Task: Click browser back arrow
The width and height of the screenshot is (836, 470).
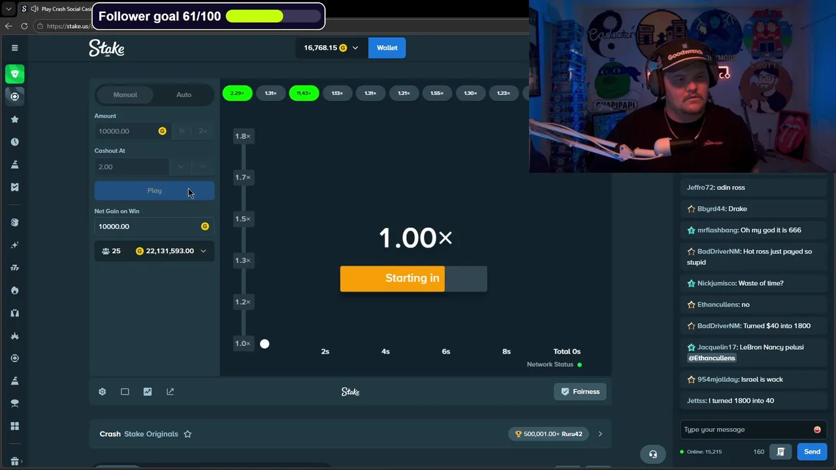Action: [x=8, y=26]
